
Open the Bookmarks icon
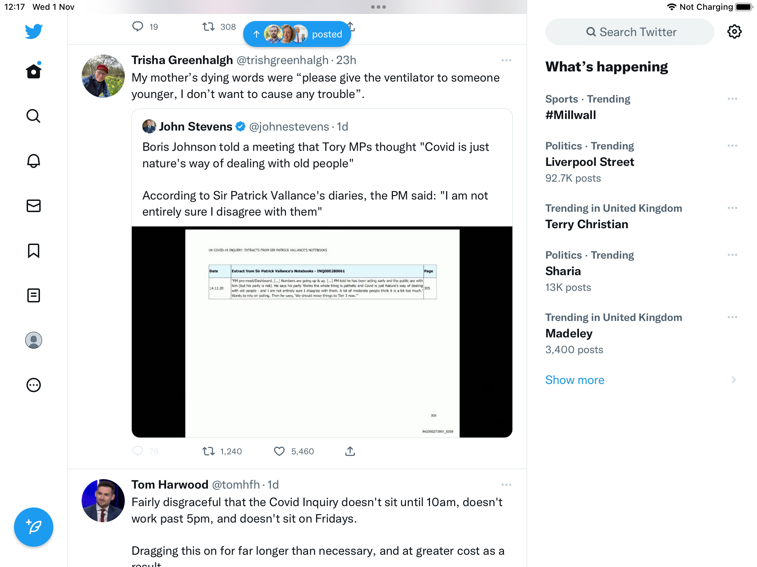34,251
